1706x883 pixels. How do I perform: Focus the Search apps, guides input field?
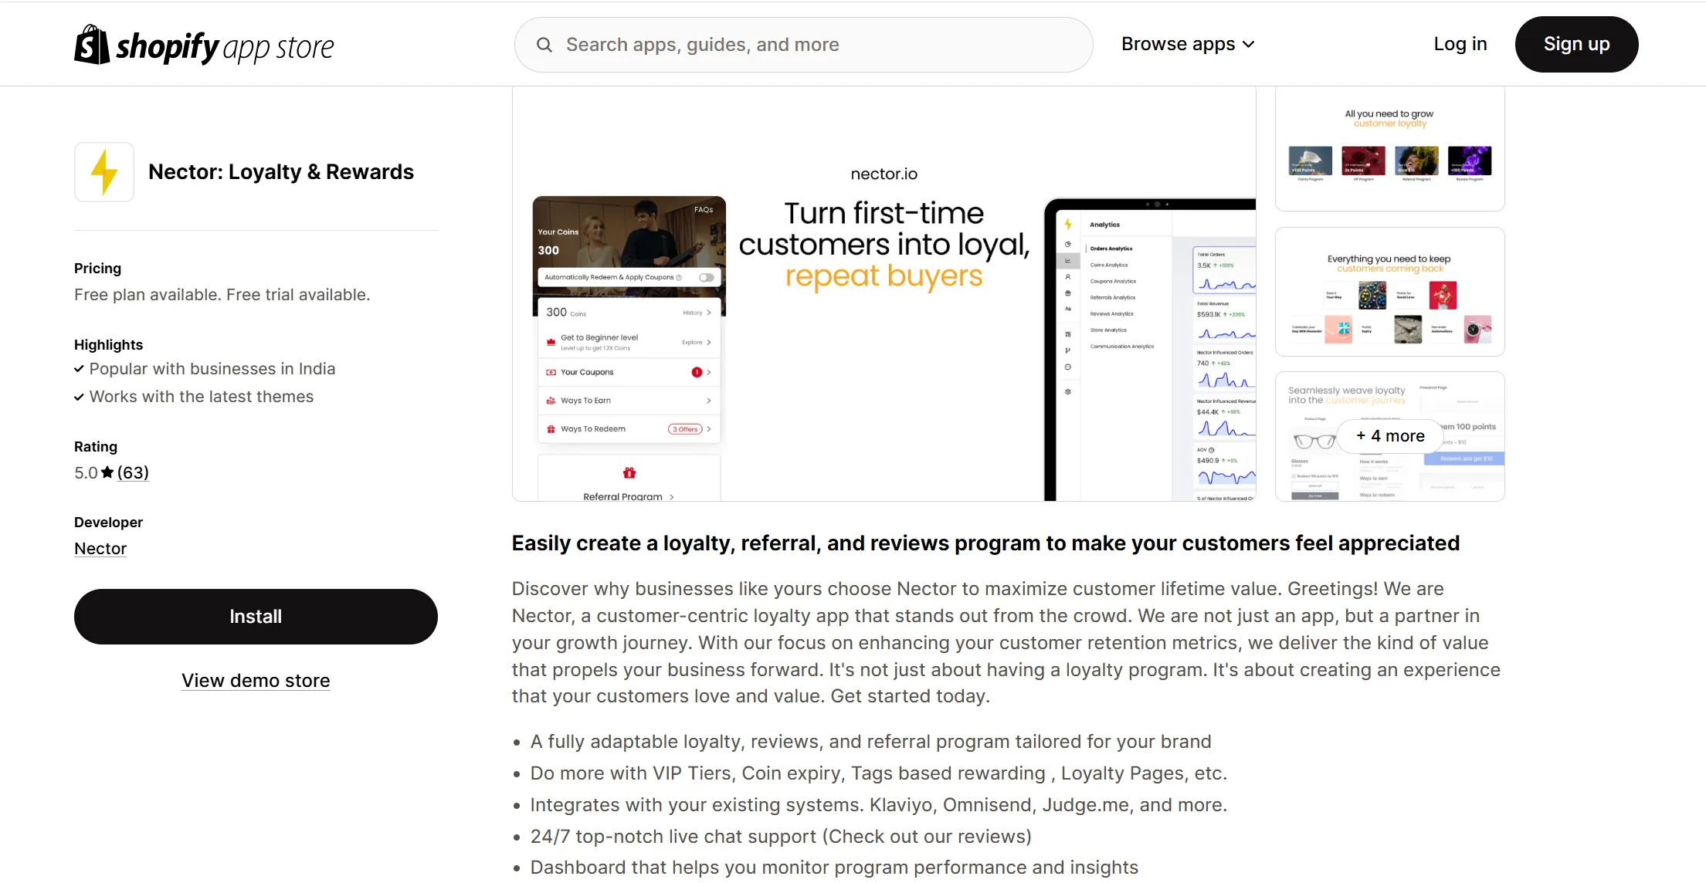[819, 45]
